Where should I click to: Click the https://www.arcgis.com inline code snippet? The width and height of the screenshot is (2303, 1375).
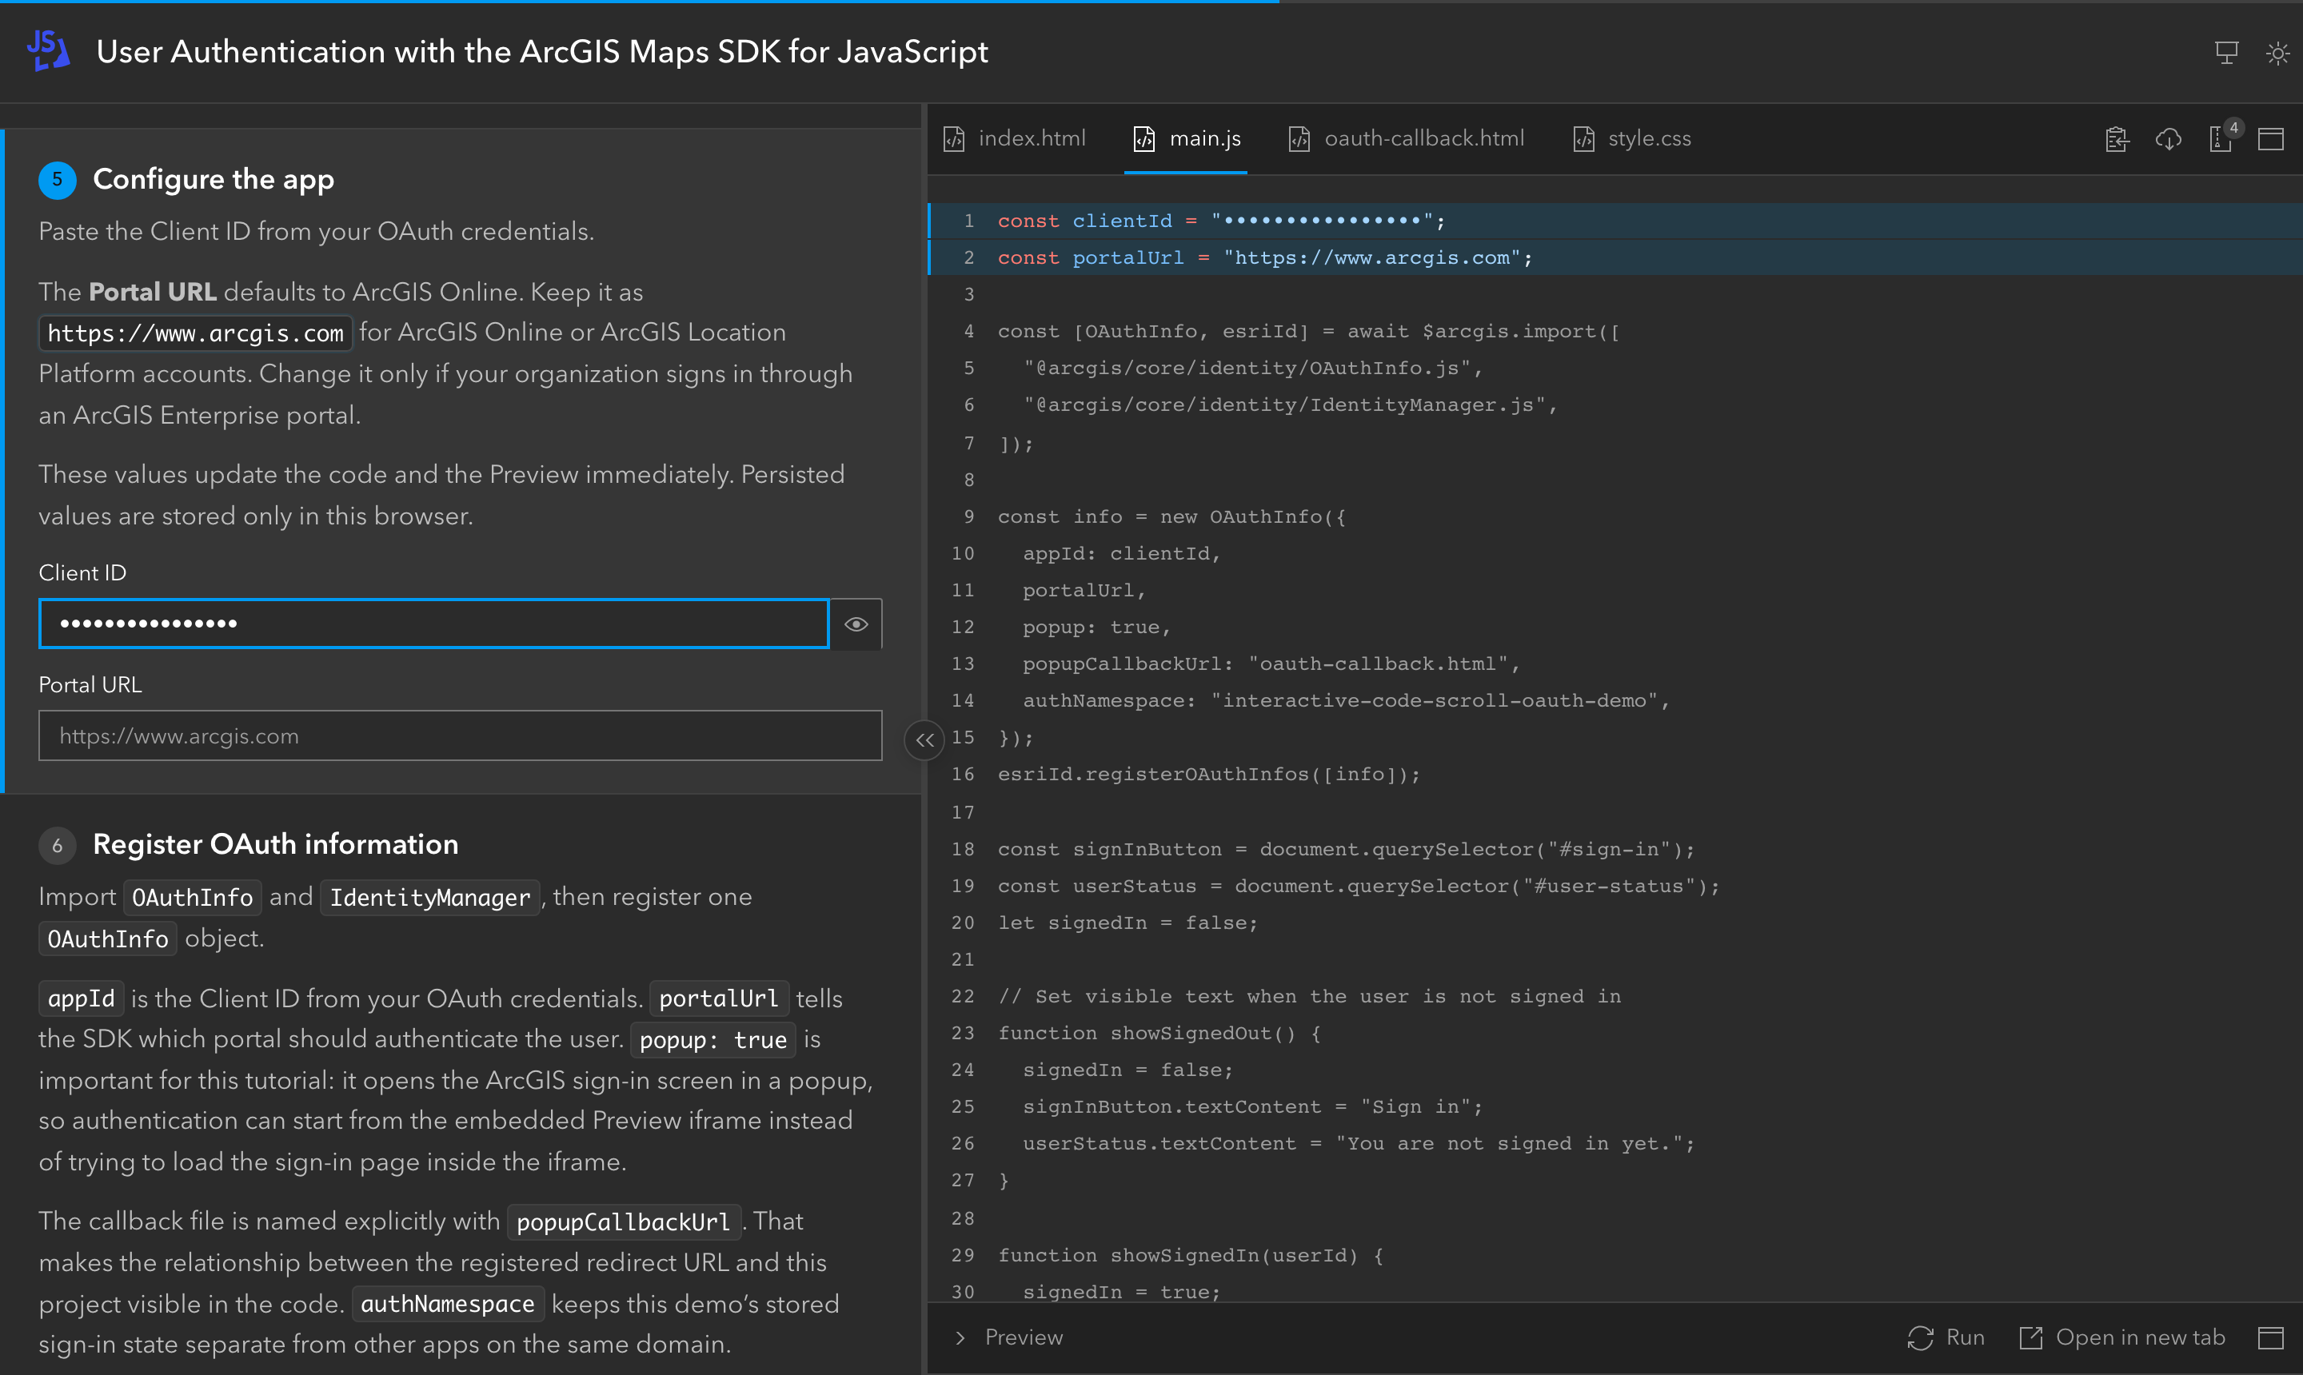tap(196, 333)
